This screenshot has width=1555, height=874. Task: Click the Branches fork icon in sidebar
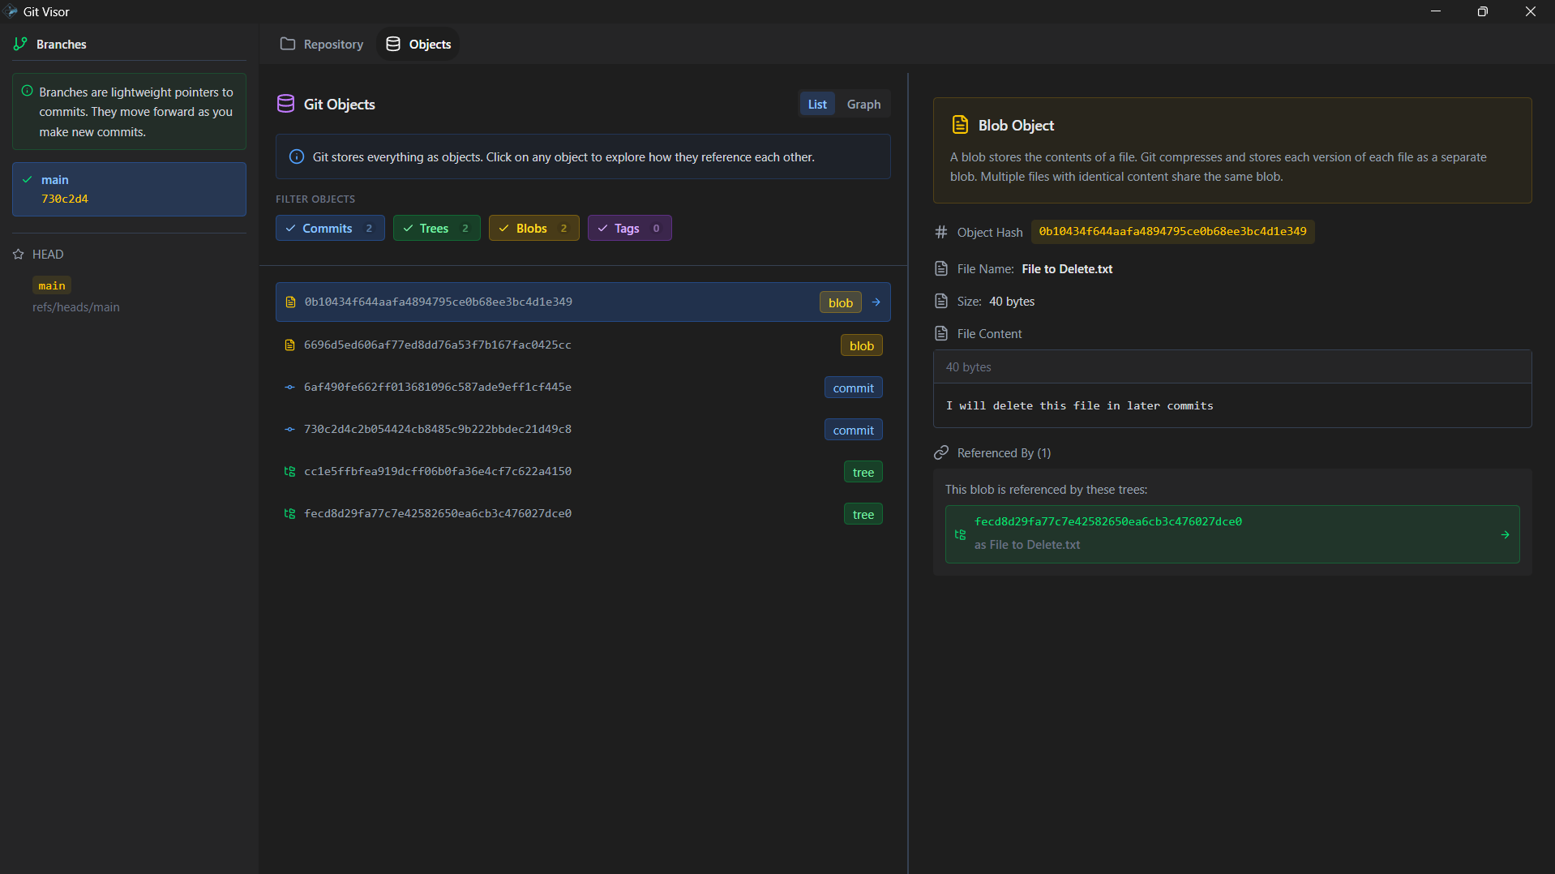pyautogui.click(x=20, y=44)
